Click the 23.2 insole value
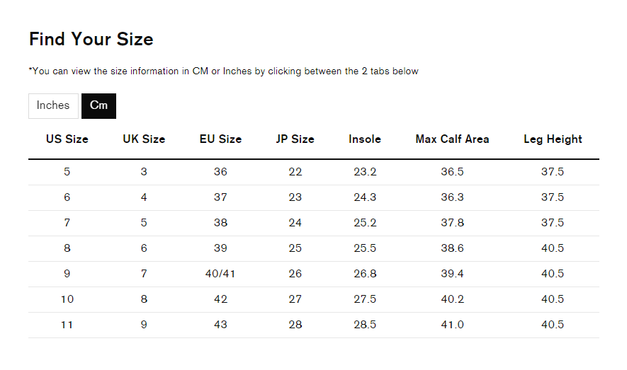Image resolution: width=627 pixels, height=370 pixels. tap(365, 172)
